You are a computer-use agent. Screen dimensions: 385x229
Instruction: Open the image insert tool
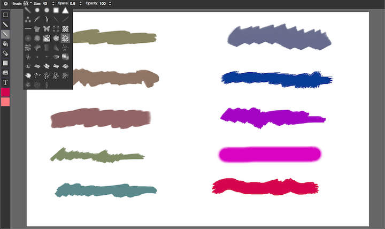tap(5, 73)
